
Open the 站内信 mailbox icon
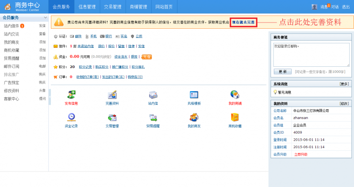click(153, 95)
